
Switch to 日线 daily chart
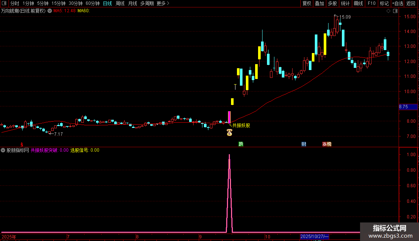pyautogui.click(x=108, y=3)
